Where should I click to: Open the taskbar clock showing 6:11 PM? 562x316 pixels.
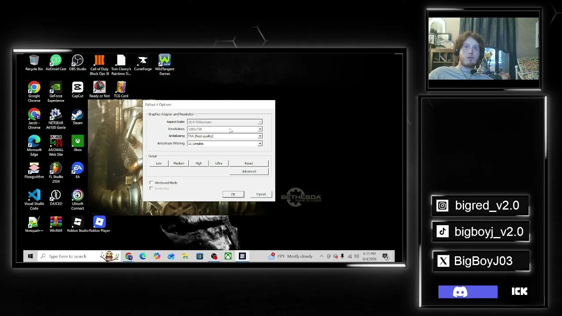point(369,256)
